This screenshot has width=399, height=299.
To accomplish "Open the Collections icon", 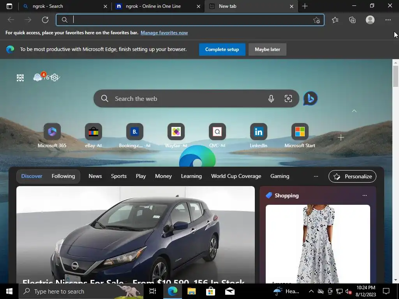I will point(352,20).
